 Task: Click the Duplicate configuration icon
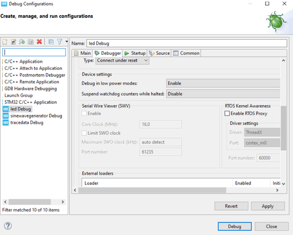point(31,41)
